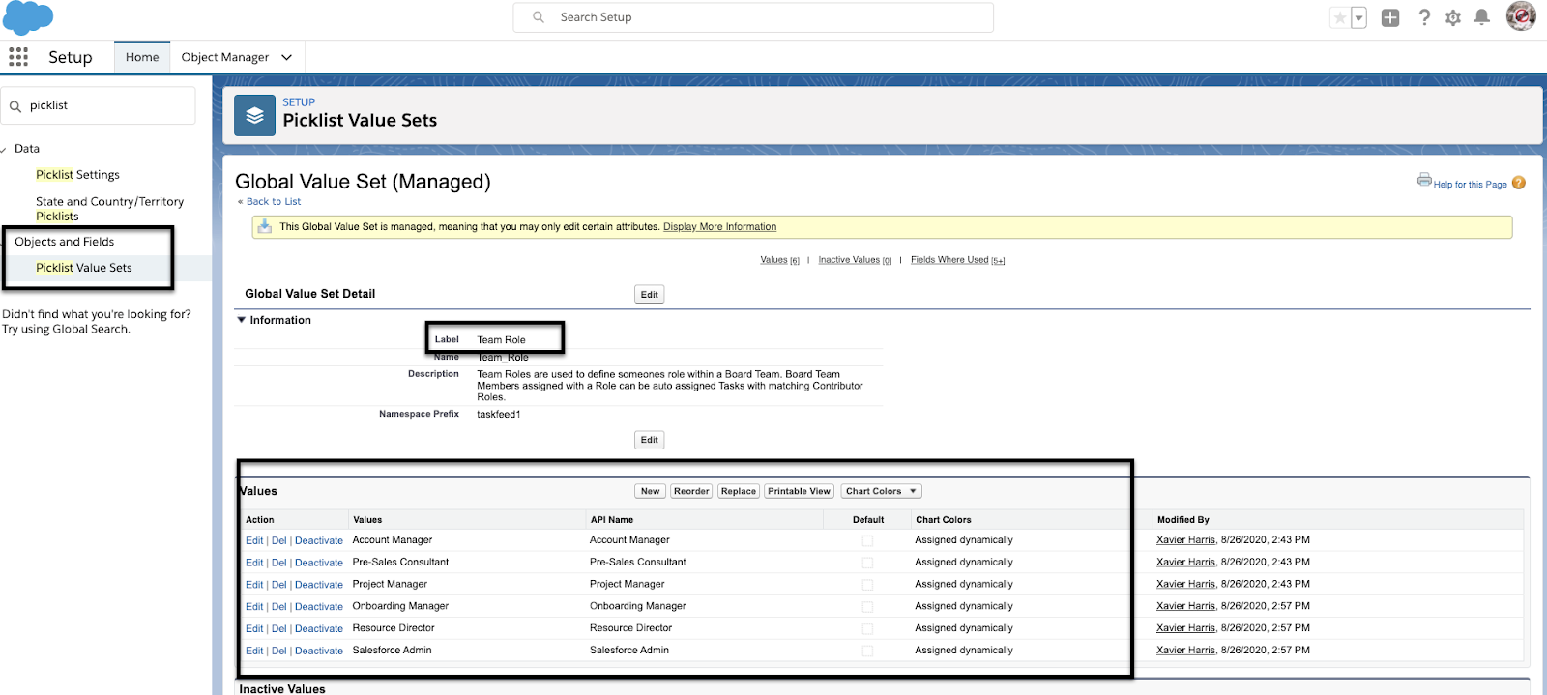The width and height of the screenshot is (1547, 695).
Task: Jump to Inactive Values anchor link
Action: click(849, 260)
